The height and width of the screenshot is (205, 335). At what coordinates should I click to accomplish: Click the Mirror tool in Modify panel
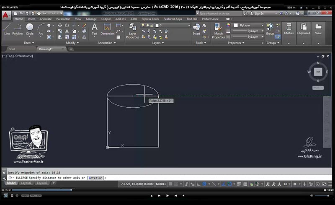point(67,31)
